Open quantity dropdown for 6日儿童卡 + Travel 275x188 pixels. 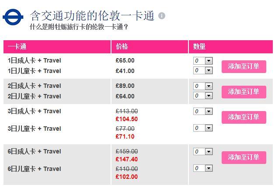coord(203,168)
